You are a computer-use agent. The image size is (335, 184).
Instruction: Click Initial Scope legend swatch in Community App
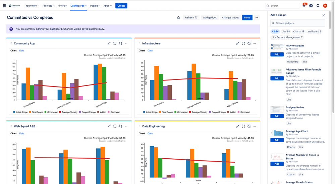[14, 112]
